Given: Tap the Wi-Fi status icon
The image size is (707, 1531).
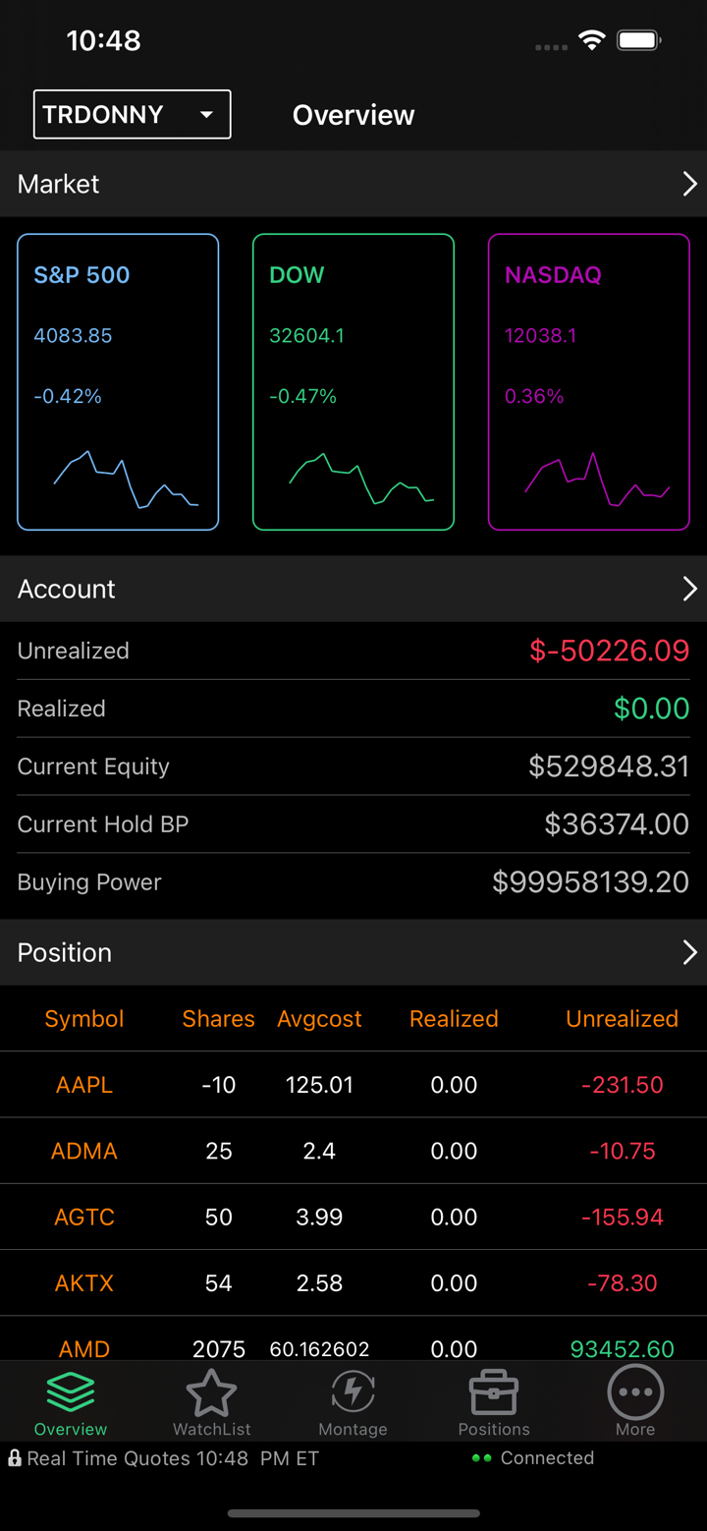Looking at the screenshot, I should click(591, 40).
